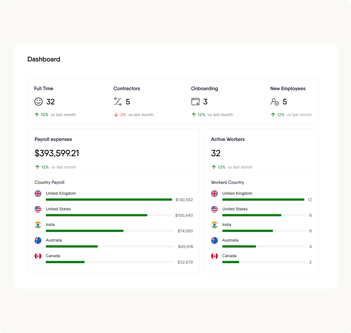Click the $393,599.21 payroll total
This screenshot has height=333, width=351.
[57, 153]
